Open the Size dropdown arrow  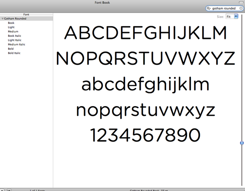point(236,16)
